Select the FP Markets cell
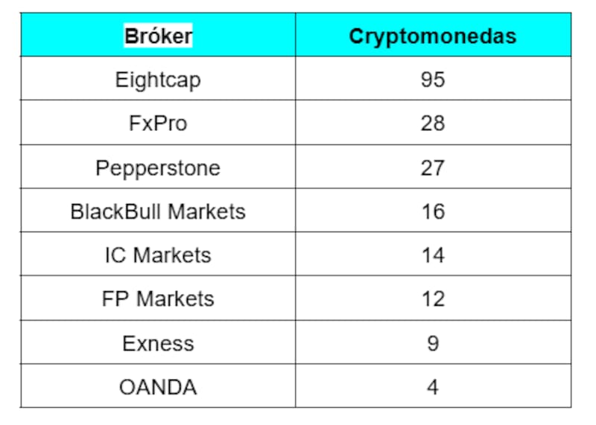596x425 pixels. [x=158, y=298]
